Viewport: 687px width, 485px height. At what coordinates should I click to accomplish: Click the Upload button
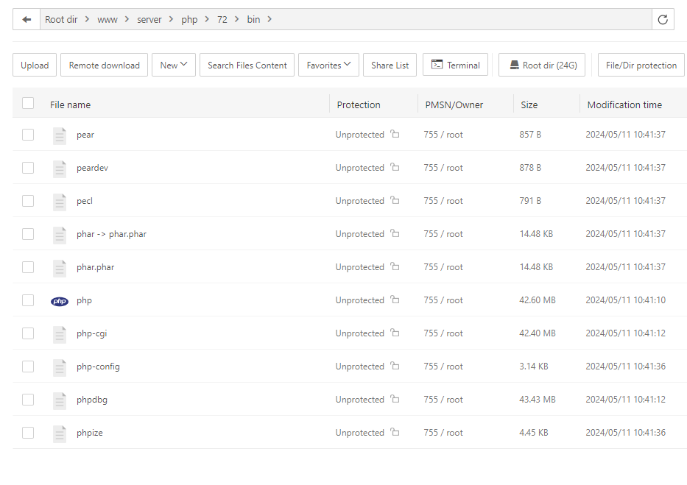pyautogui.click(x=35, y=66)
